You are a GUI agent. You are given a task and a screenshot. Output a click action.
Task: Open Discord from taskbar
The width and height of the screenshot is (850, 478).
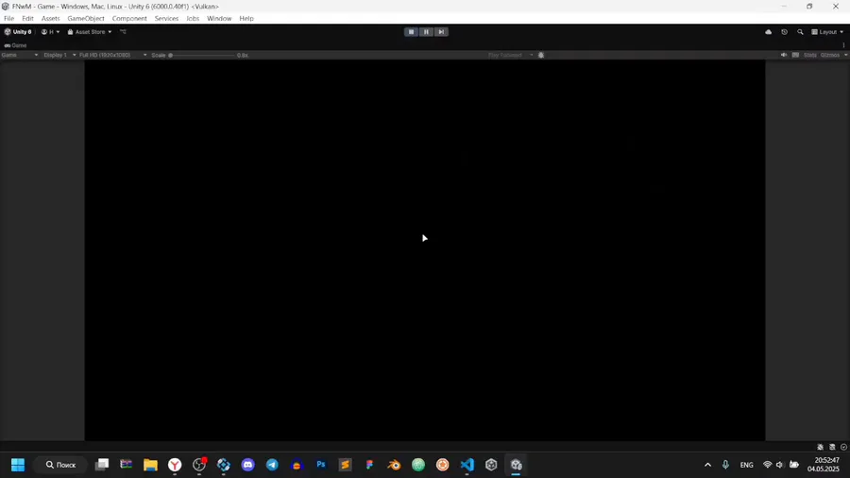(x=247, y=465)
